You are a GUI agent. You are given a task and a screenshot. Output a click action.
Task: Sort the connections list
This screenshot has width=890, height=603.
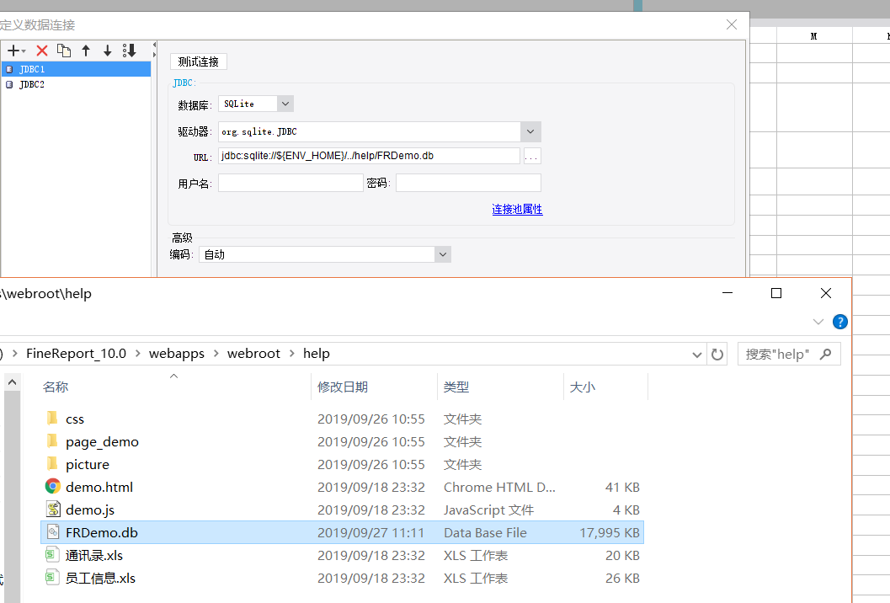130,51
